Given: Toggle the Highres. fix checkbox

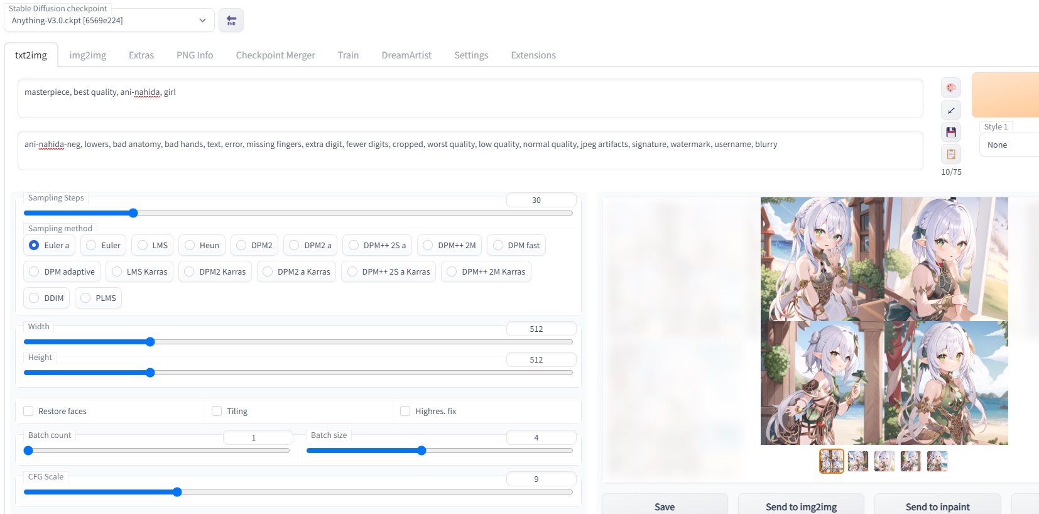Looking at the screenshot, I should 405,411.
